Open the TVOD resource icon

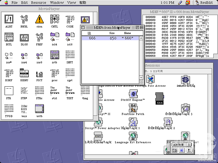coord(9,109)
